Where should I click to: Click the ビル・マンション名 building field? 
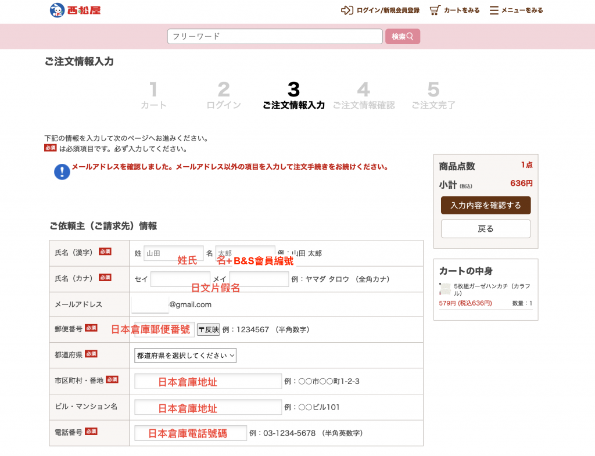pyautogui.click(x=208, y=407)
